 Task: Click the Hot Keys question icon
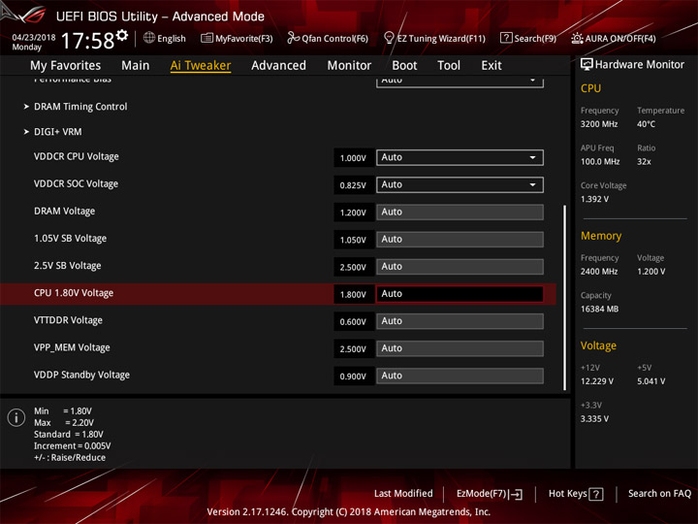click(x=596, y=494)
